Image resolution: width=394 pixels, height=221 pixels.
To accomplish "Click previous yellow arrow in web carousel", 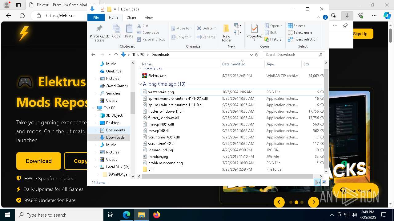I will pyautogui.click(x=279, y=202).
